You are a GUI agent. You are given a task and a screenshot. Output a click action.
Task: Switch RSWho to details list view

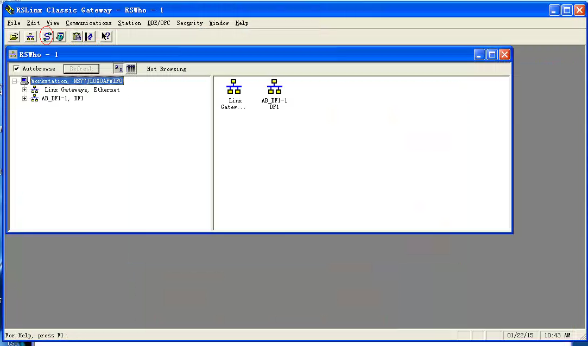pyautogui.click(x=131, y=69)
